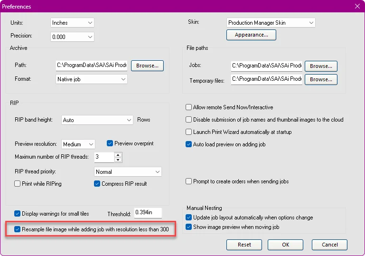Click the Rows label beside RIP band height
The image size is (365, 256).
pyautogui.click(x=144, y=120)
